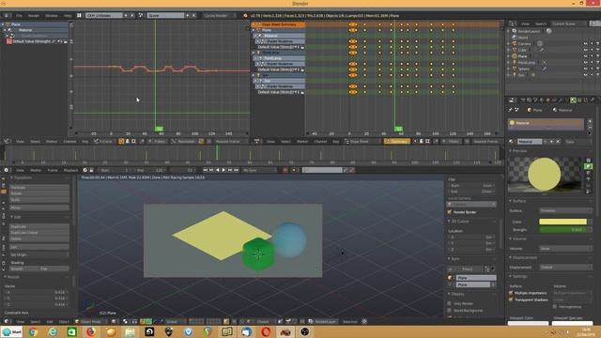Screen dimensions: 601x338
Task: Click the delete scene X icon
Action: click(x=194, y=16)
